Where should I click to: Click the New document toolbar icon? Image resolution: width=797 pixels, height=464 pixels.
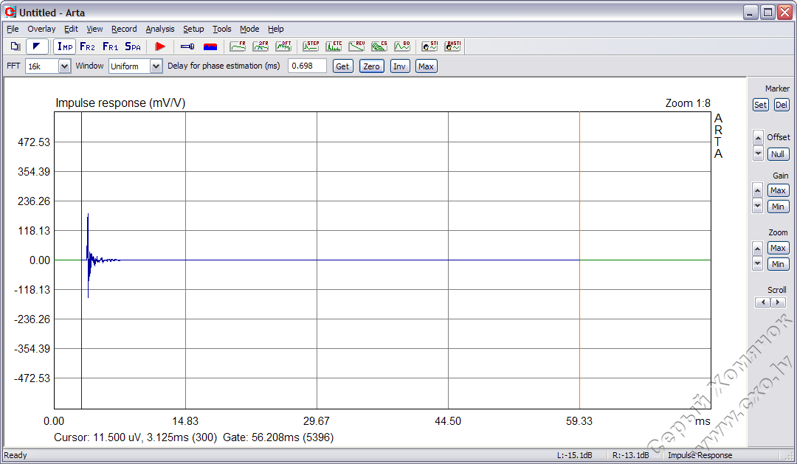pyautogui.click(x=15, y=46)
